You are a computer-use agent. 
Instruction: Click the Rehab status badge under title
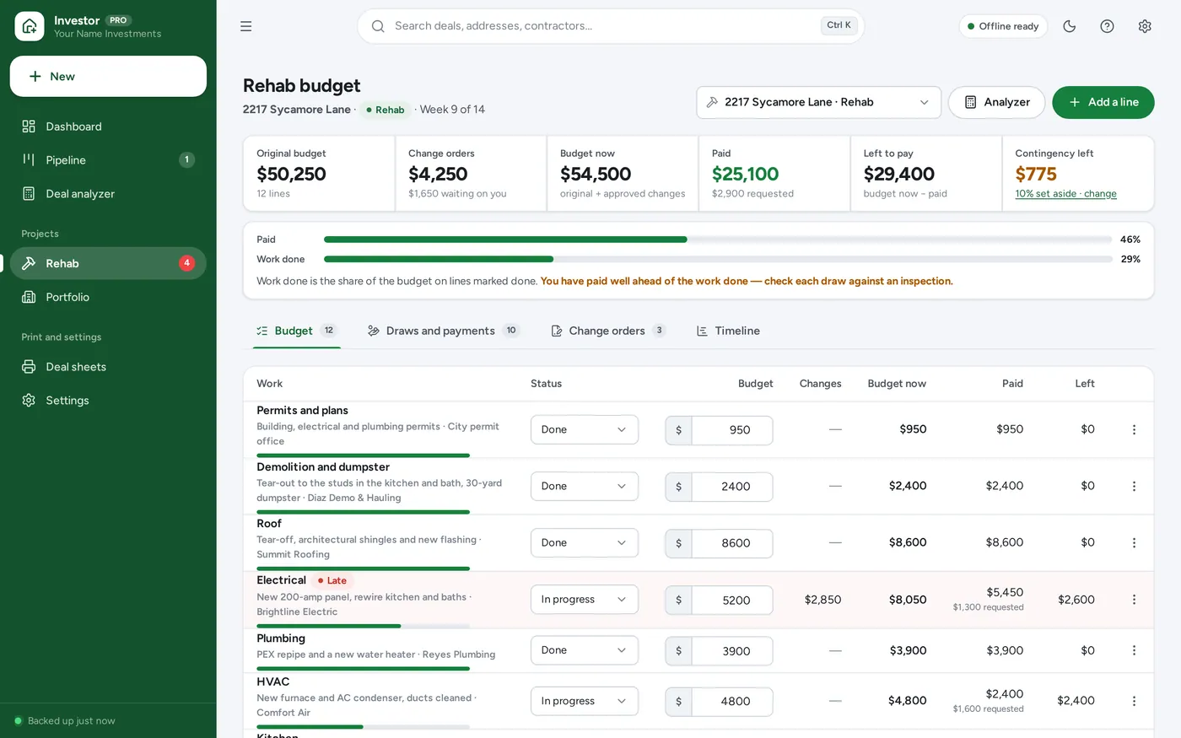pos(386,110)
